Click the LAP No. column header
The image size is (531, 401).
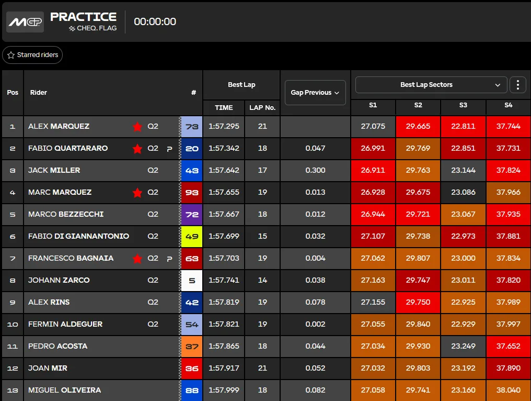click(262, 107)
